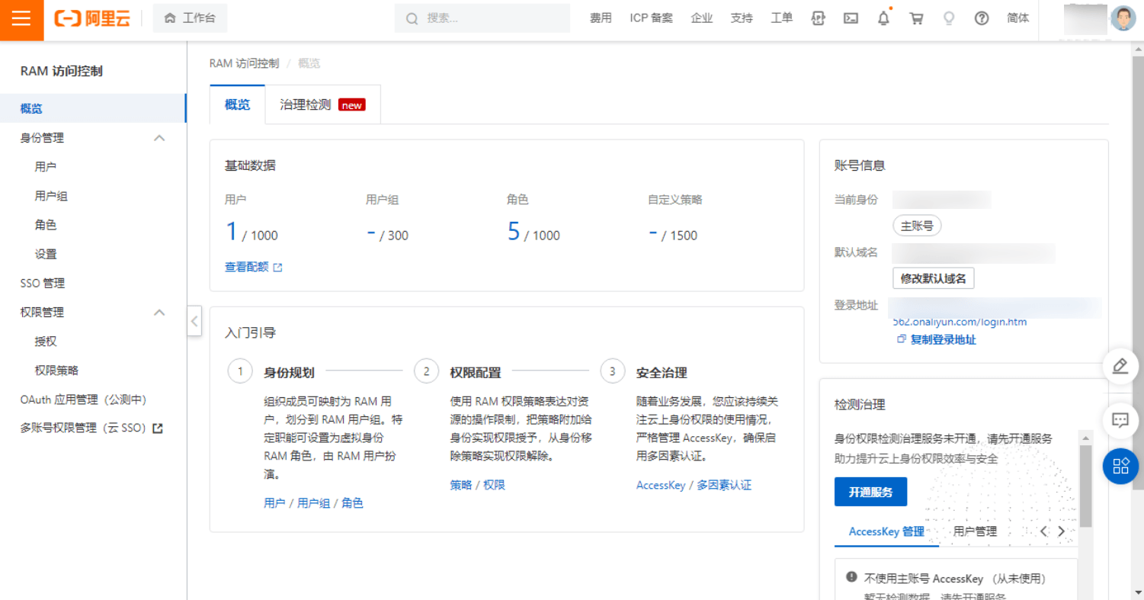Click 复制登录地址 copy link
Image resolution: width=1144 pixels, height=600 pixels.
coord(936,340)
